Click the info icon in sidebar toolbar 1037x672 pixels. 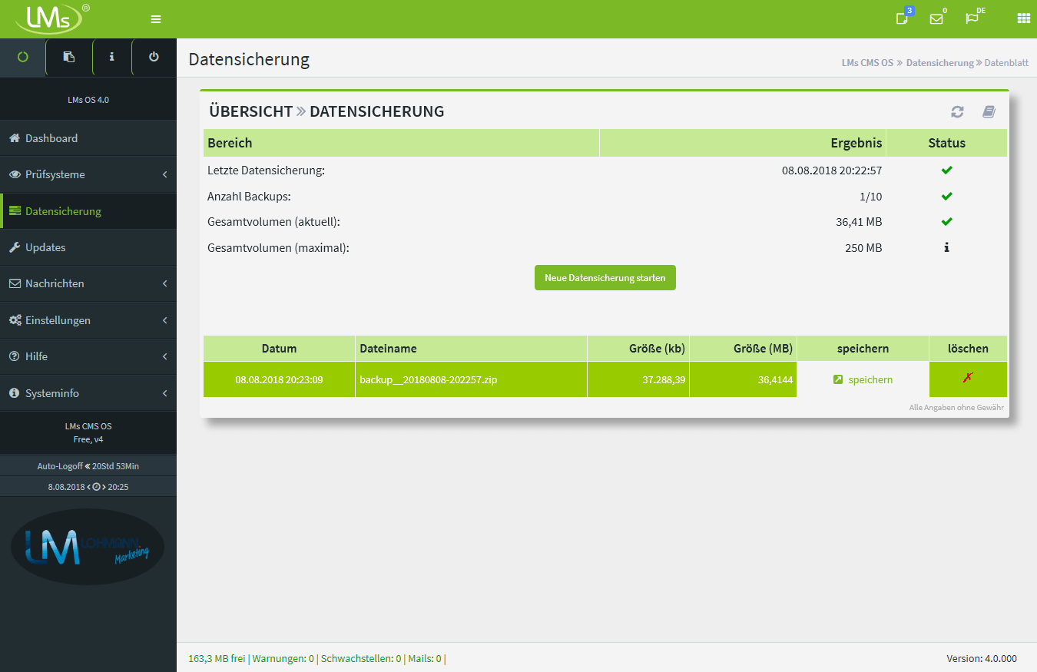tap(111, 57)
